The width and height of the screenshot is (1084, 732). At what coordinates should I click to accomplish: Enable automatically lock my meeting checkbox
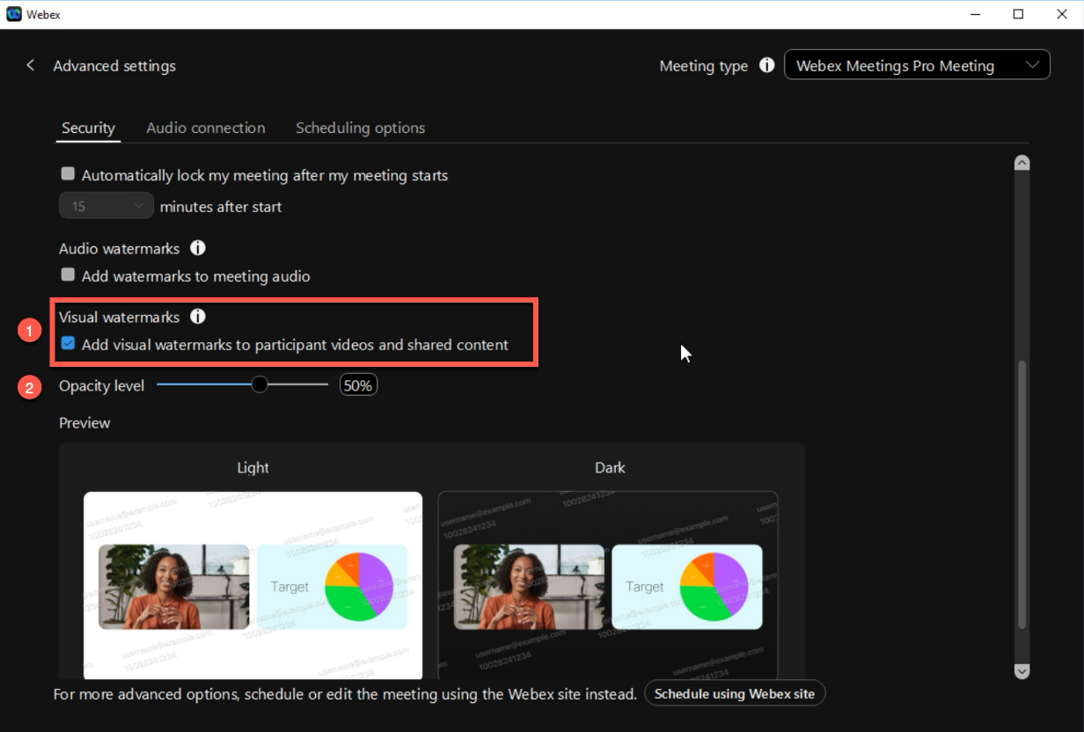pyautogui.click(x=68, y=175)
